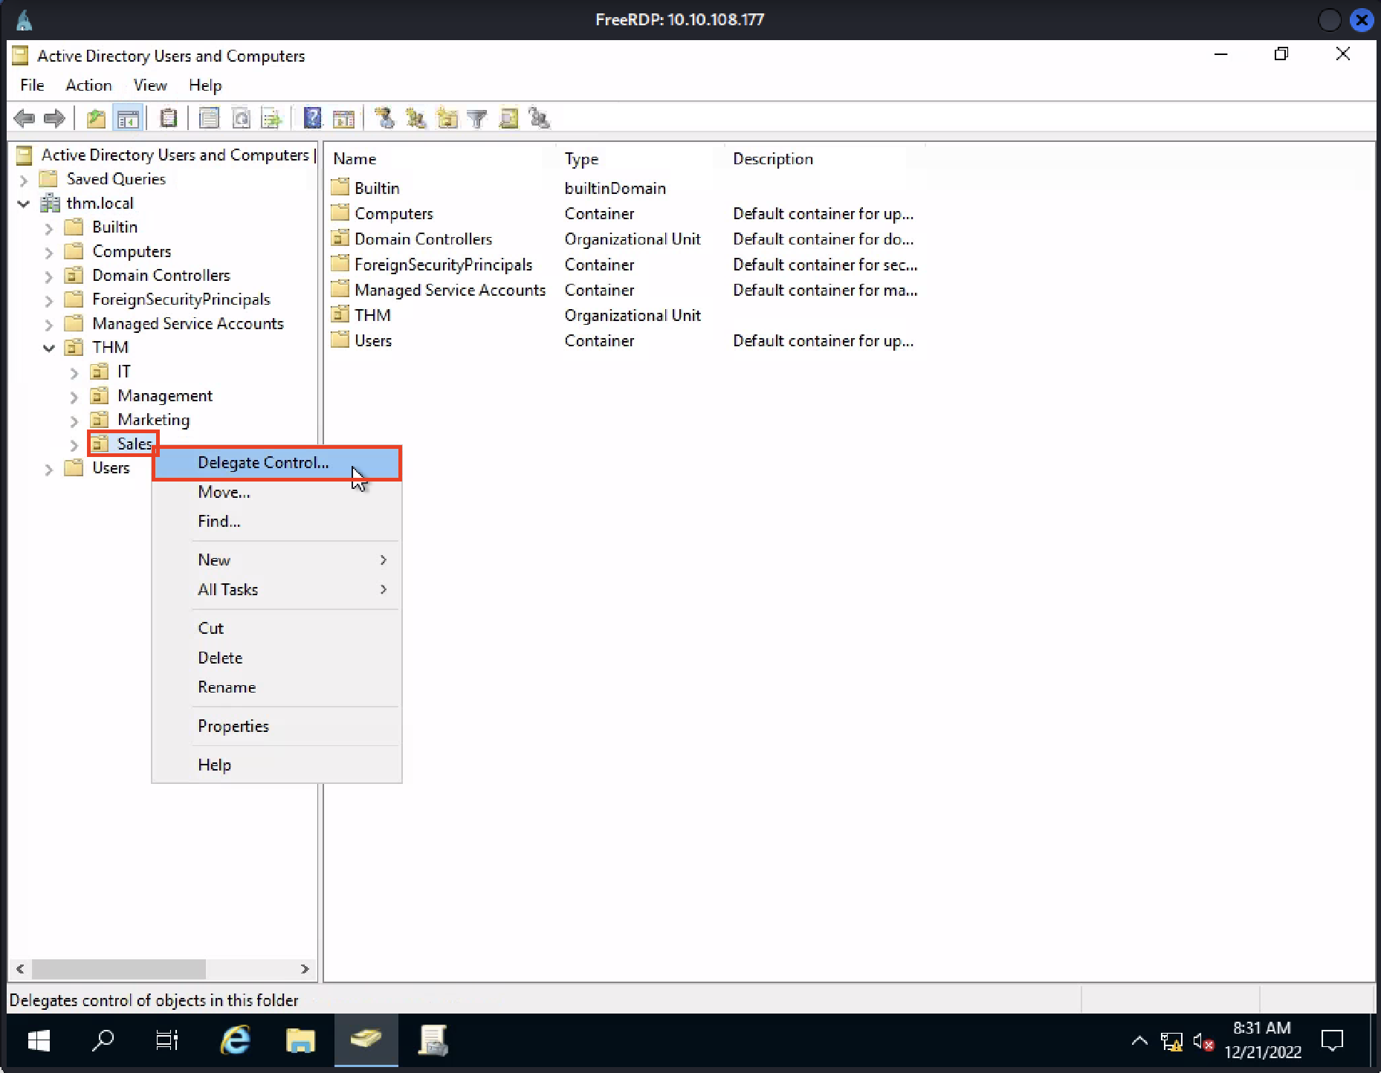Open the Properties toolbar icon

pyautogui.click(x=210, y=118)
